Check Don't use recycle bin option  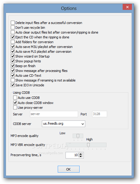(13, 28)
